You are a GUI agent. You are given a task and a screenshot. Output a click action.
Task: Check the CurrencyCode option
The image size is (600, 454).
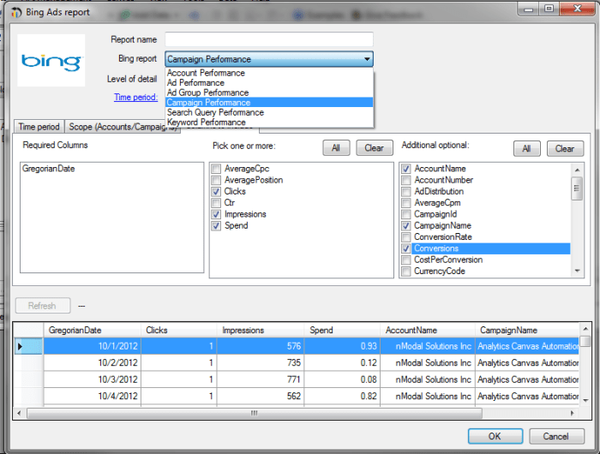(x=406, y=272)
